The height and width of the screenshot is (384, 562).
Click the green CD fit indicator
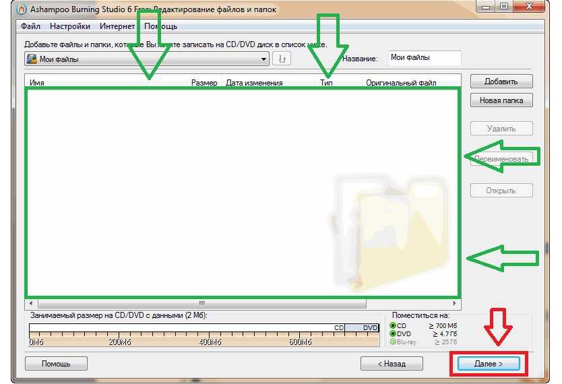coord(393,325)
